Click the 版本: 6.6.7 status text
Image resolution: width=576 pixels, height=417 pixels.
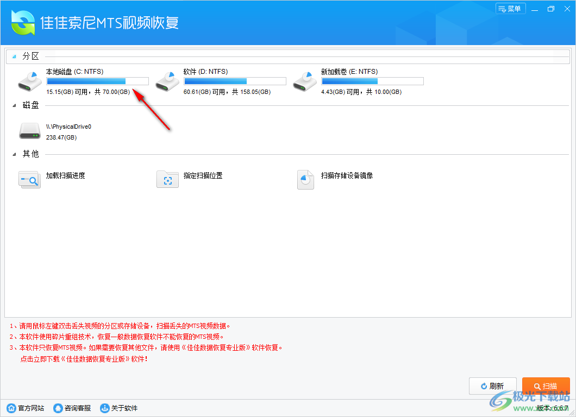[553, 408]
